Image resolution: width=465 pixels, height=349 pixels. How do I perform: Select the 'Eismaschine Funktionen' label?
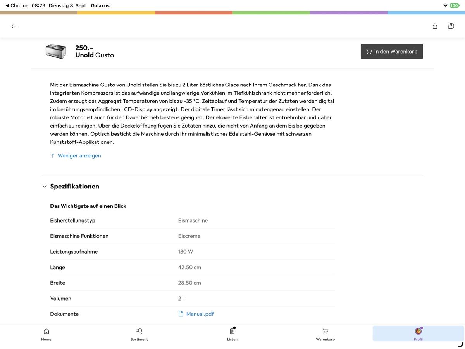(79, 236)
